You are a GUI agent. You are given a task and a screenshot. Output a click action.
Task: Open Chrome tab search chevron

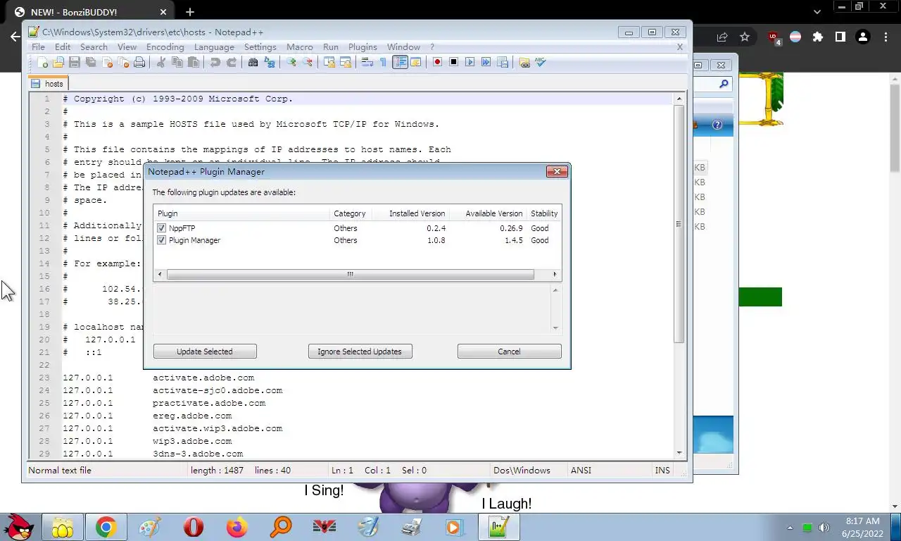[x=817, y=12]
